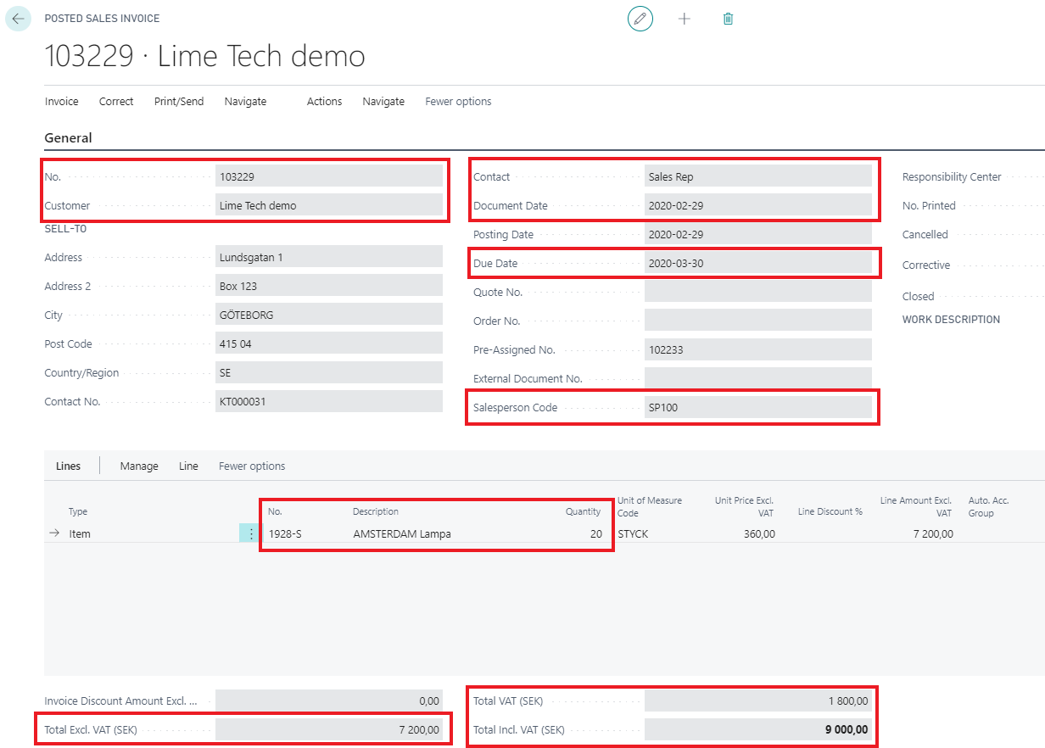Open the Print/Send menu
Image resolution: width=1045 pixels, height=748 pixels.
click(x=179, y=102)
